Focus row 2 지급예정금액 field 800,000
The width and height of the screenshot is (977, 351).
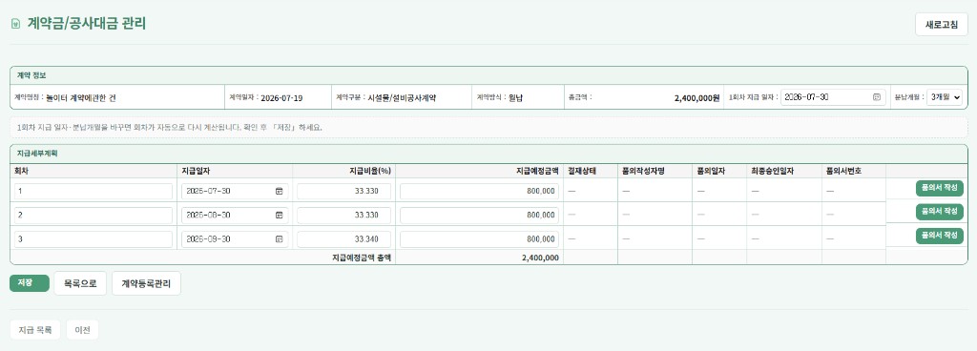click(479, 216)
